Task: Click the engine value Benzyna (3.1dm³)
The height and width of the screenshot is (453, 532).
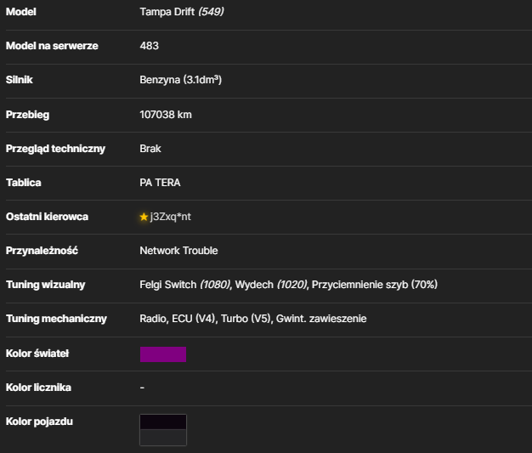Action: click(x=181, y=80)
